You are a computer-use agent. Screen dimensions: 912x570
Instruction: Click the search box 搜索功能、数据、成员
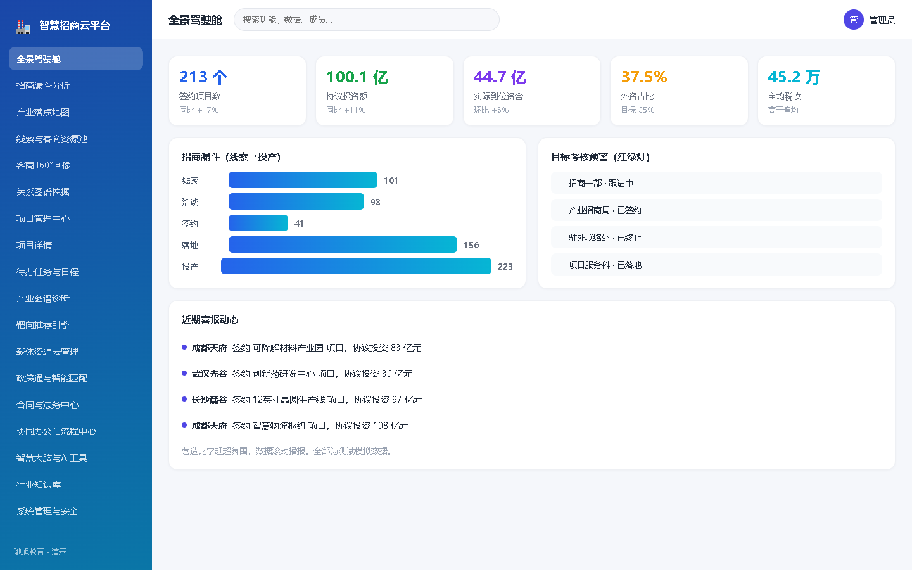click(x=367, y=20)
